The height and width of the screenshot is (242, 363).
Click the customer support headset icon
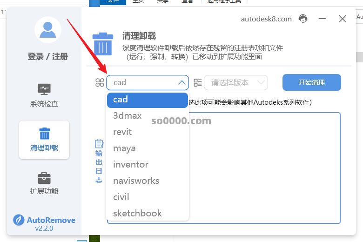tap(303, 19)
